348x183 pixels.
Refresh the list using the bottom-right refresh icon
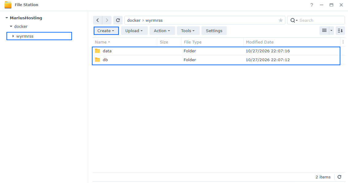click(339, 177)
